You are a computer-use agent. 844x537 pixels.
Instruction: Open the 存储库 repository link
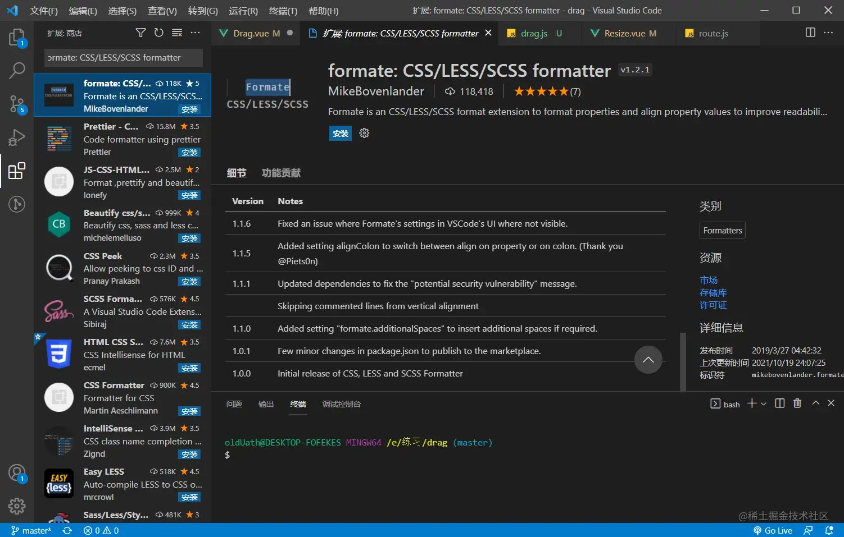tap(713, 292)
